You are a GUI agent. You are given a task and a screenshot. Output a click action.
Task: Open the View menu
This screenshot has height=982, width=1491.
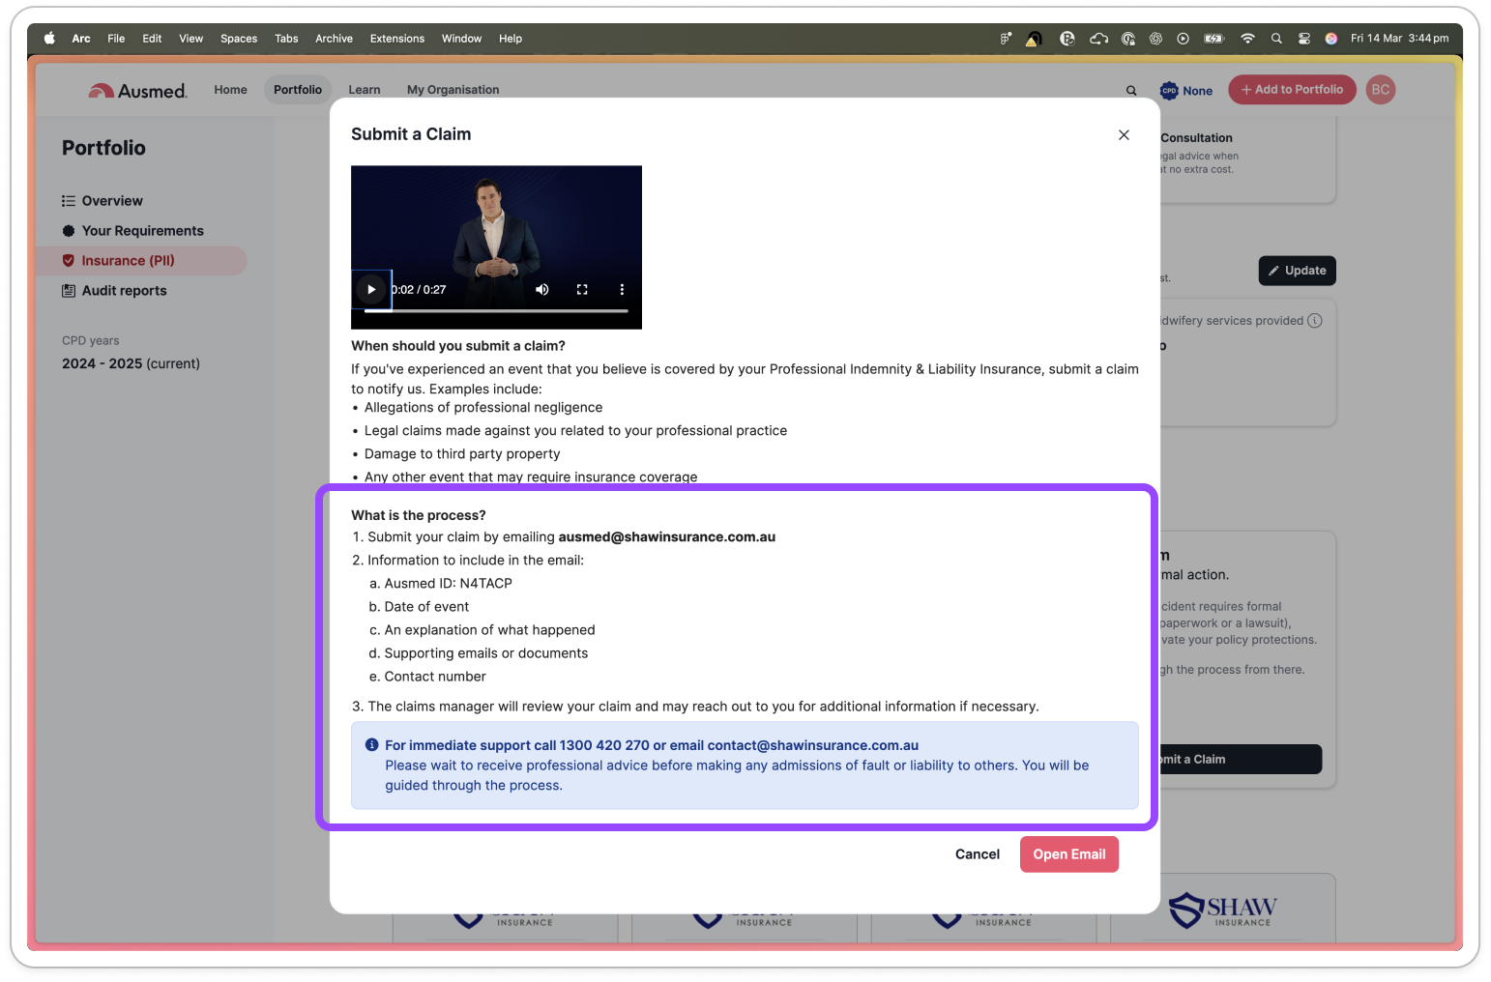click(x=191, y=39)
